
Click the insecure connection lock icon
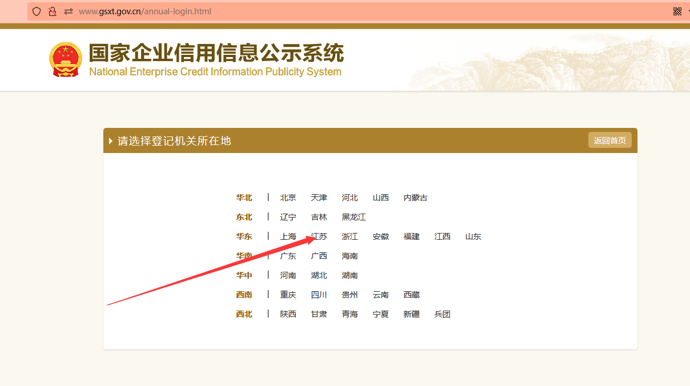[53, 11]
